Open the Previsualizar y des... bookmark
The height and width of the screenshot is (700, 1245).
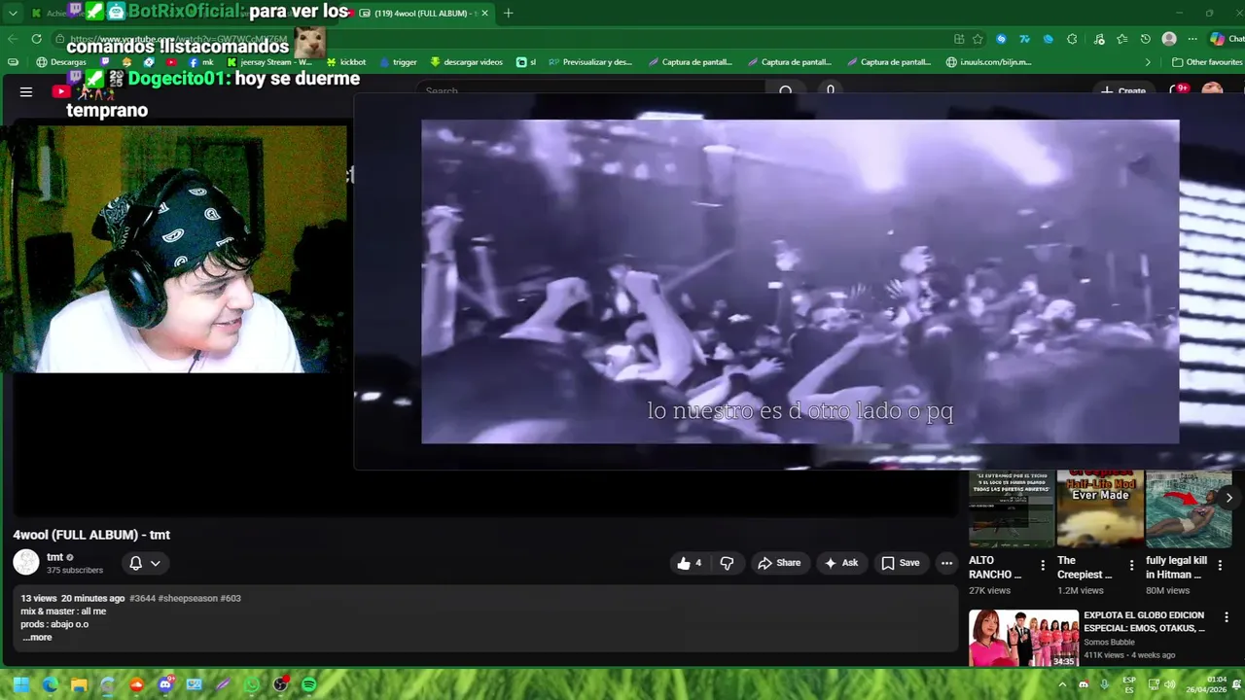coord(590,62)
